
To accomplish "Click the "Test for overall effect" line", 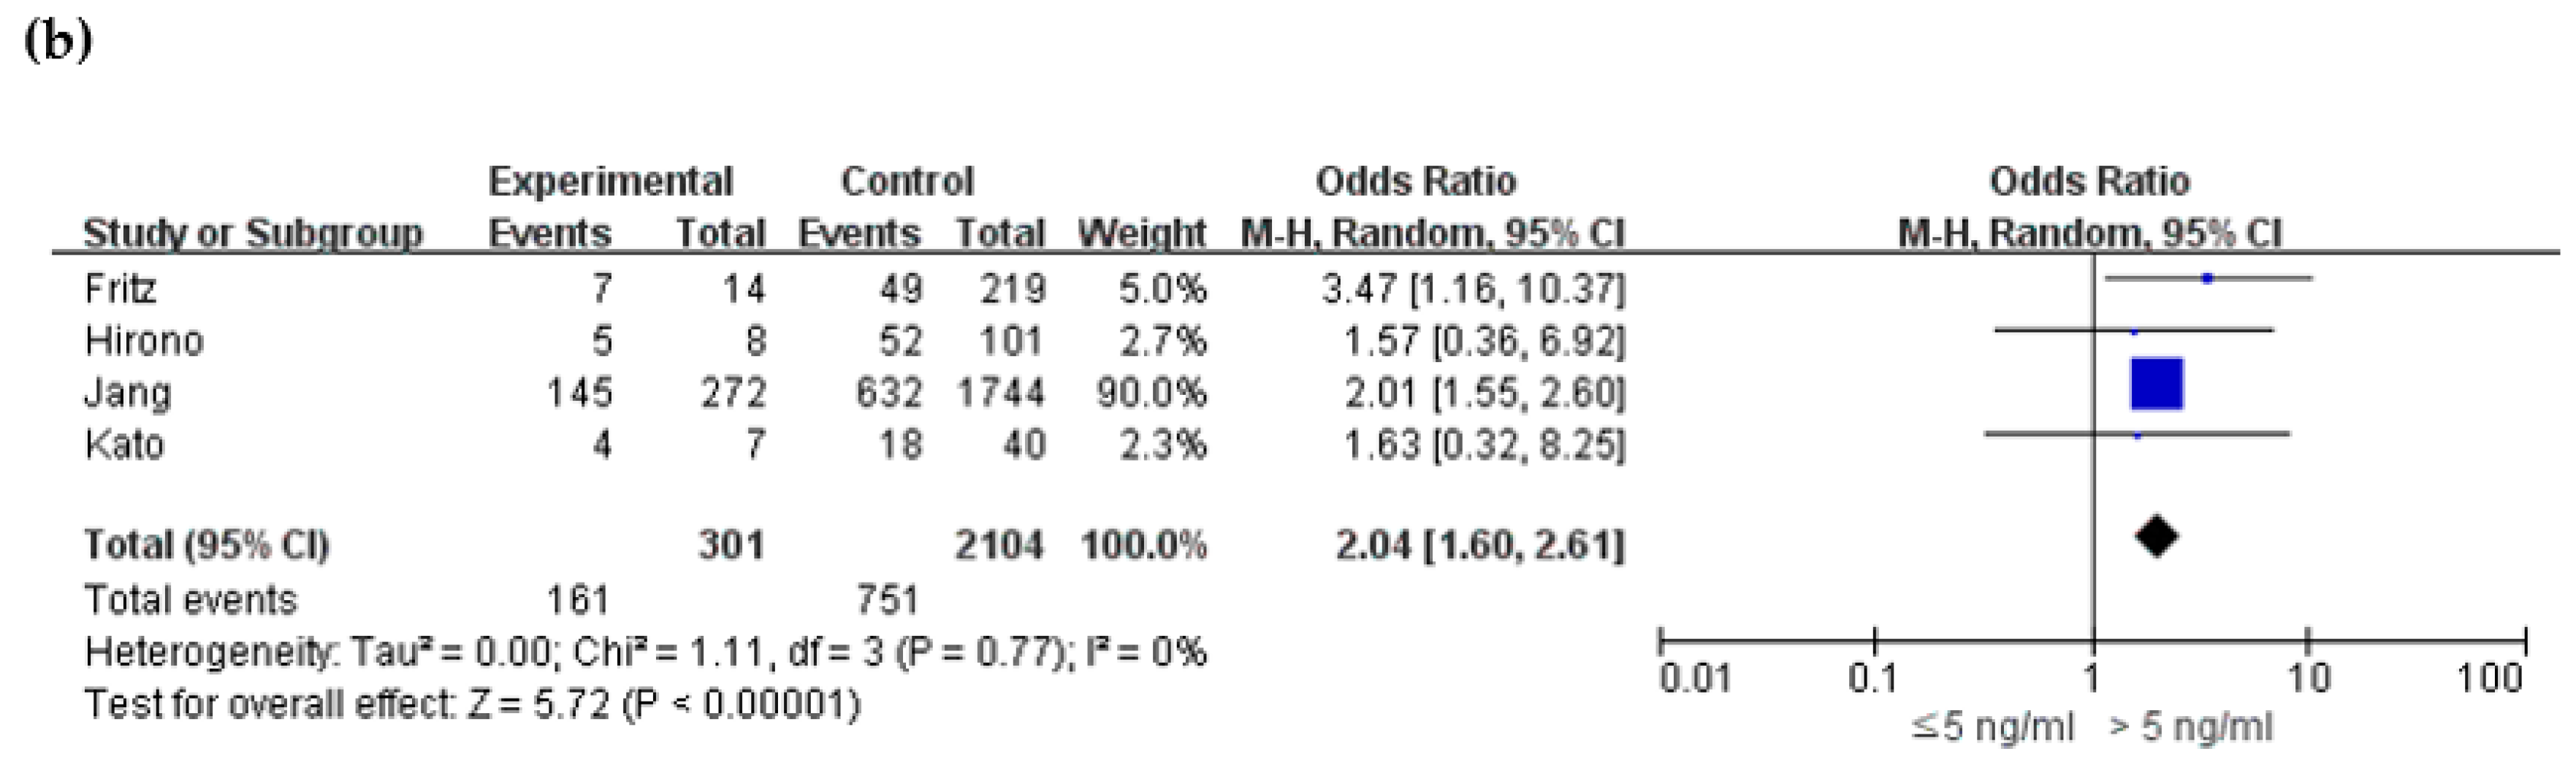I will [472, 705].
